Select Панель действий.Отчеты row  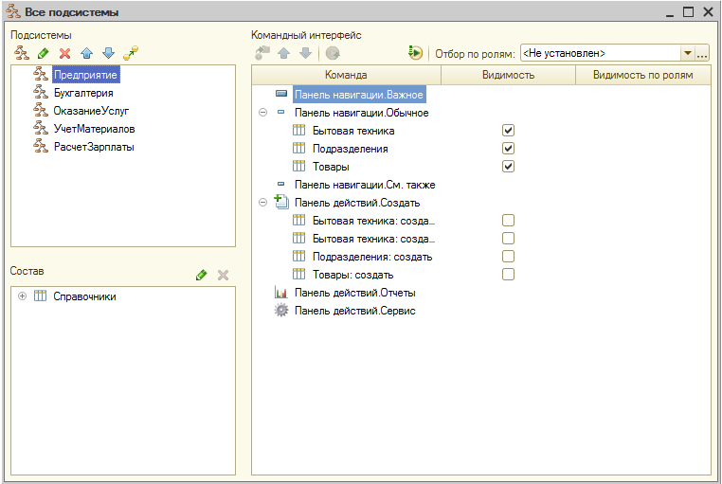pyautogui.click(x=354, y=293)
